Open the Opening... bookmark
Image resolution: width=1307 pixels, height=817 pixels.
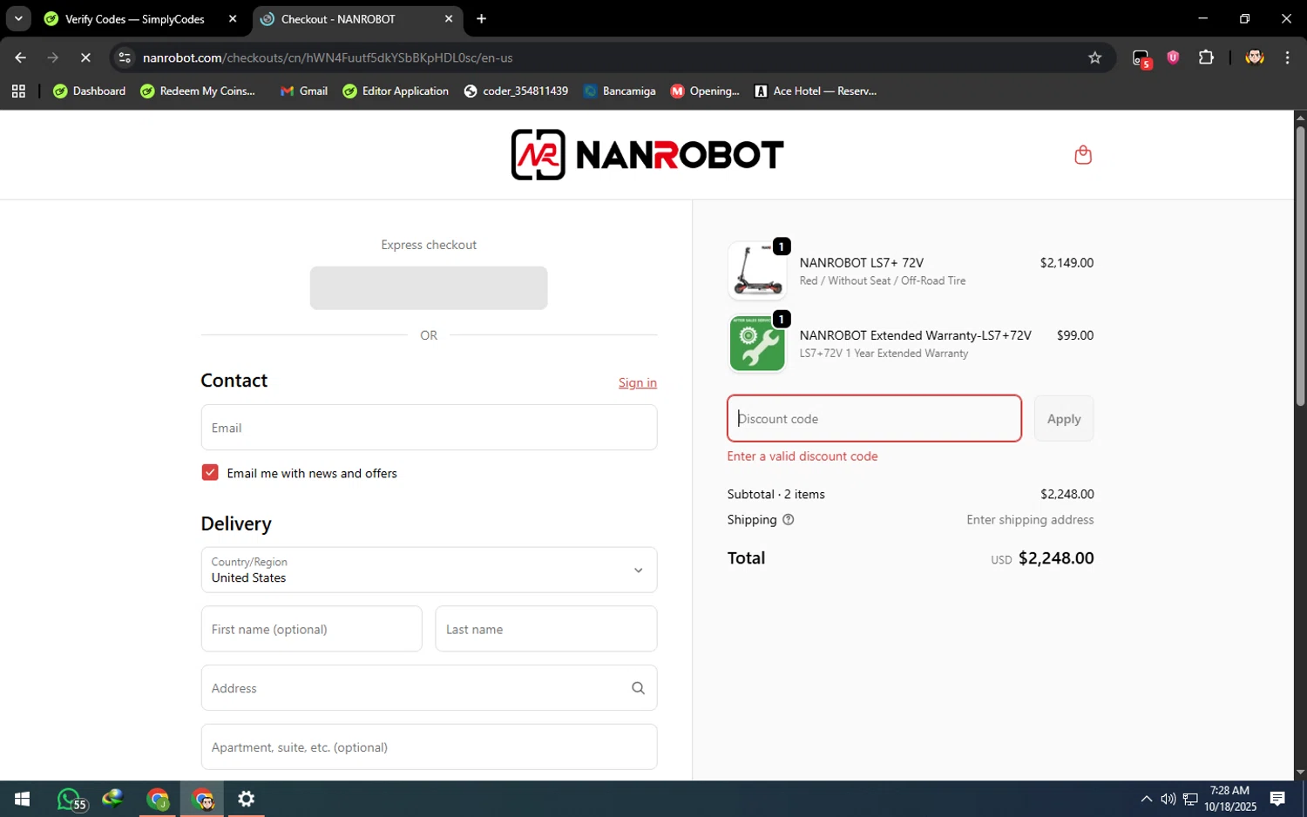pos(704,91)
